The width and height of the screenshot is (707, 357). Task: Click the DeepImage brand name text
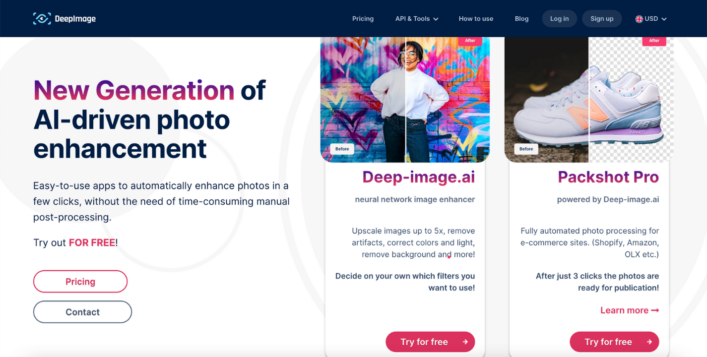75,19
